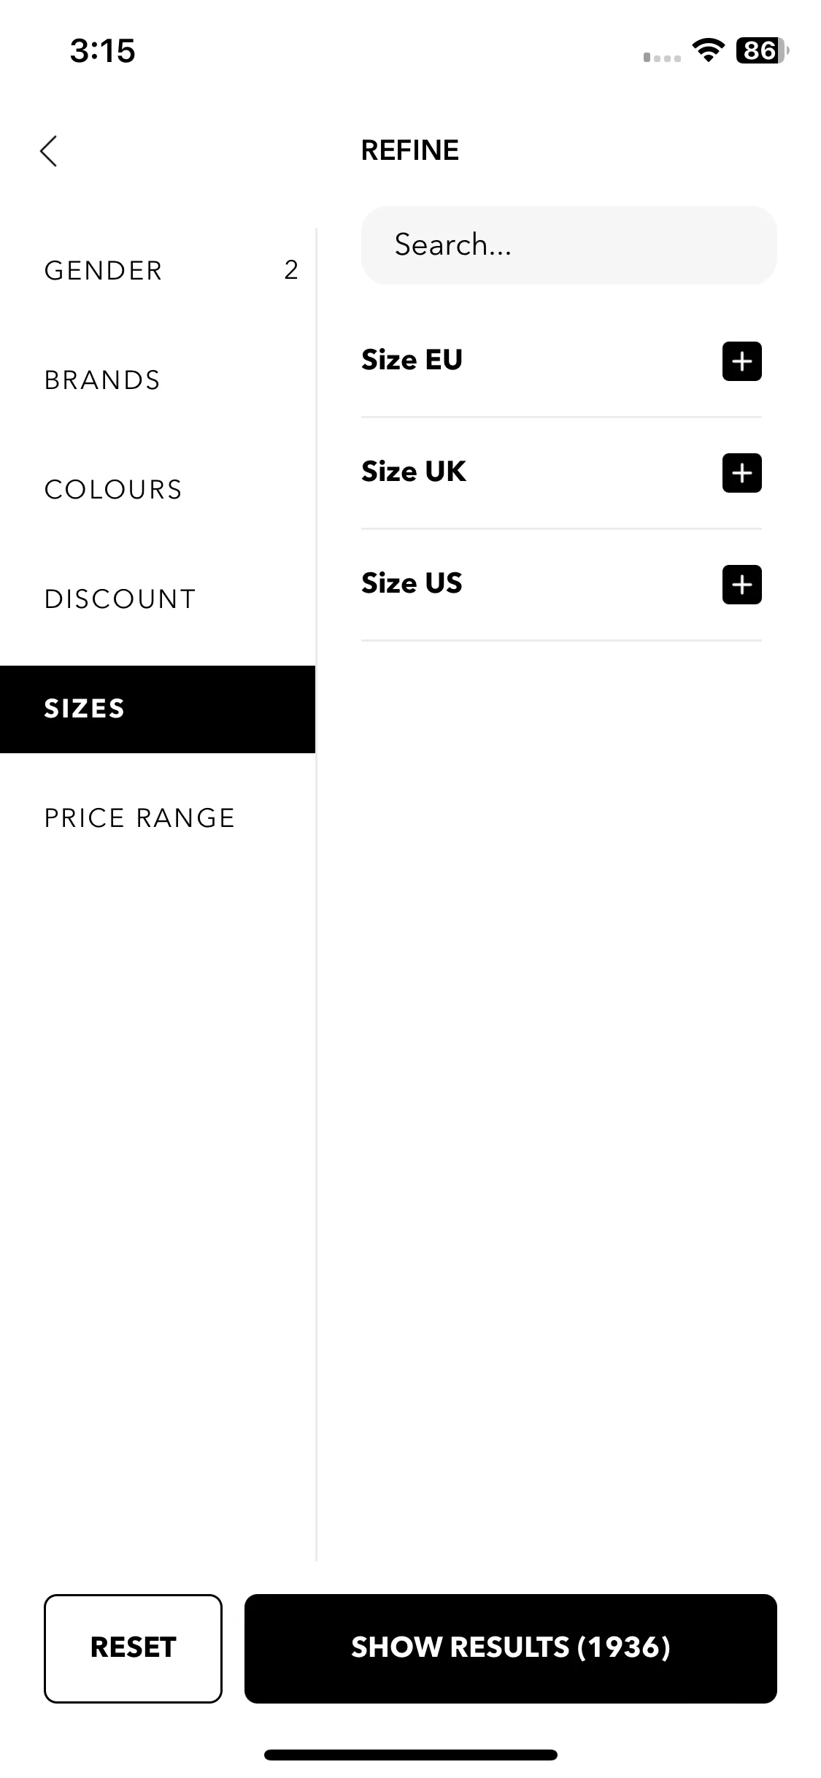
Task: Tap the Reset button
Action: [x=133, y=1648]
